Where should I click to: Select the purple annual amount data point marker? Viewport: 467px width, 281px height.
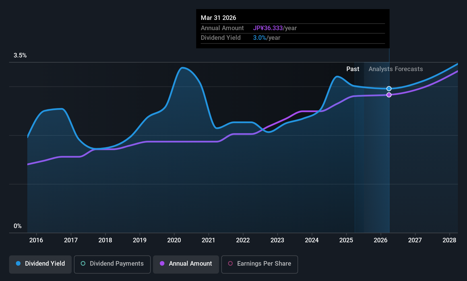pos(389,95)
